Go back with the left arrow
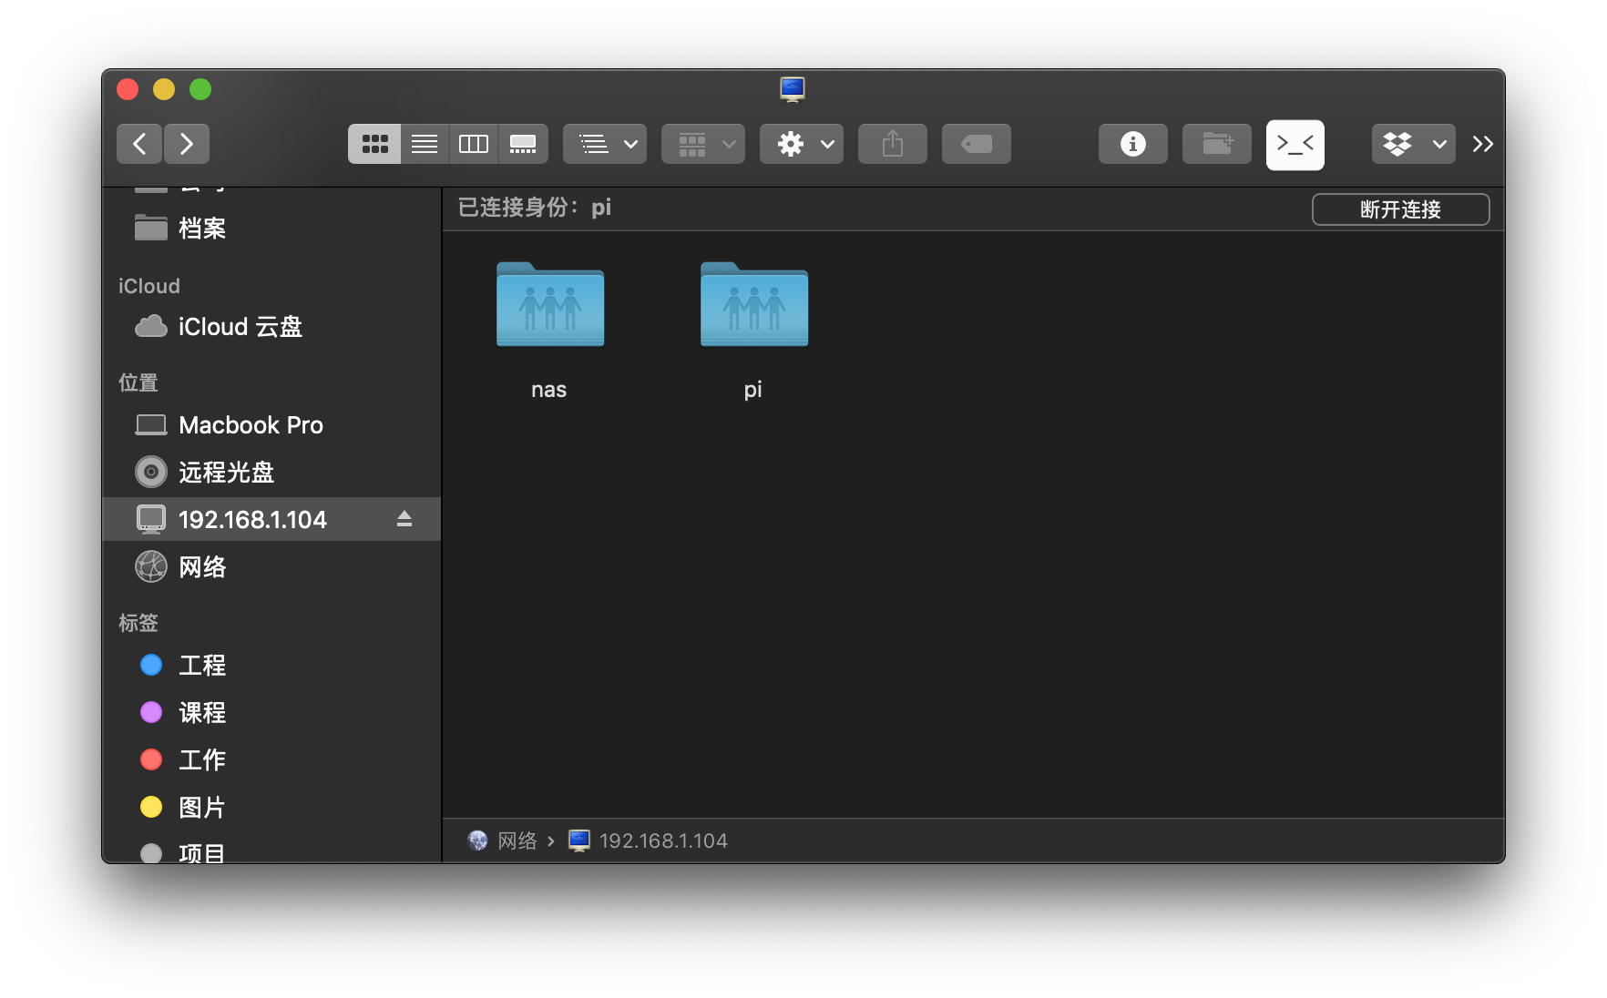Viewport: 1607px width, 998px height. click(x=139, y=144)
